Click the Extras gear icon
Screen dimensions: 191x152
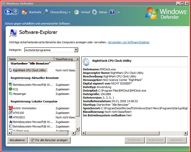pyautogui.click(x=95, y=12)
